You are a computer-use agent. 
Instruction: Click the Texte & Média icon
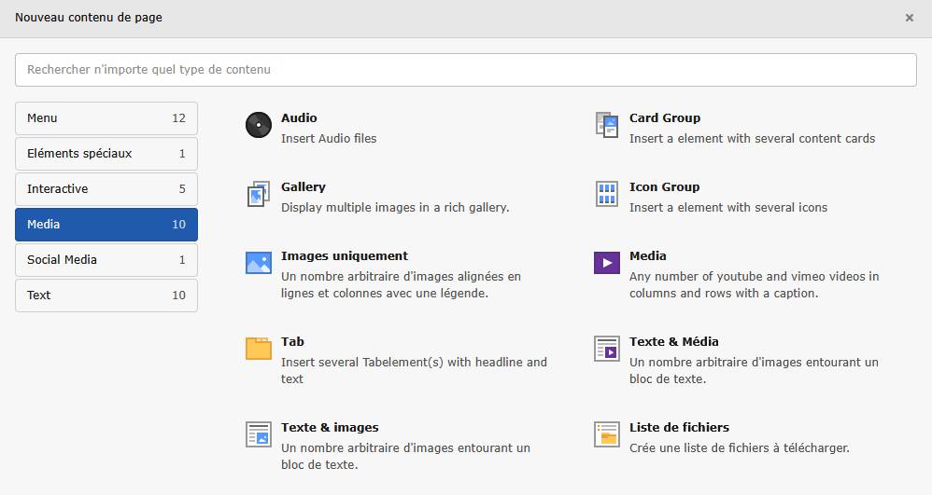(607, 349)
